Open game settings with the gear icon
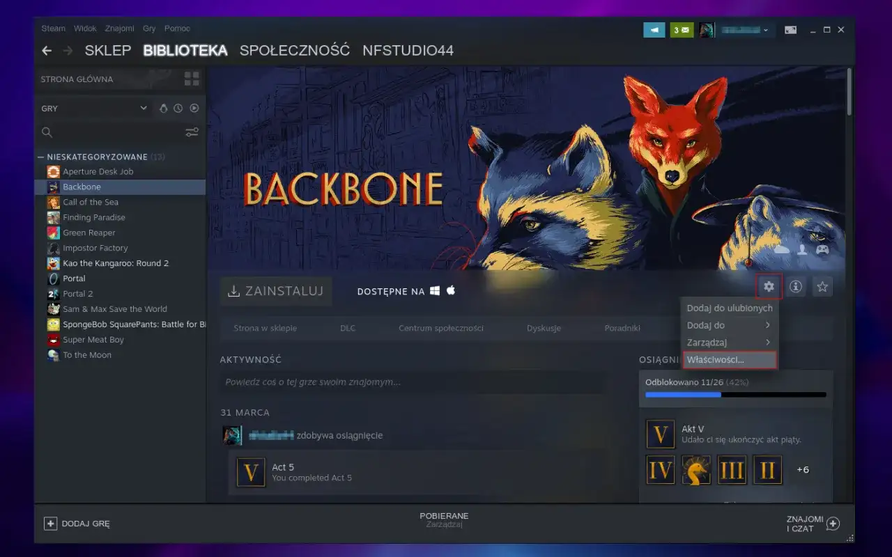 point(768,286)
